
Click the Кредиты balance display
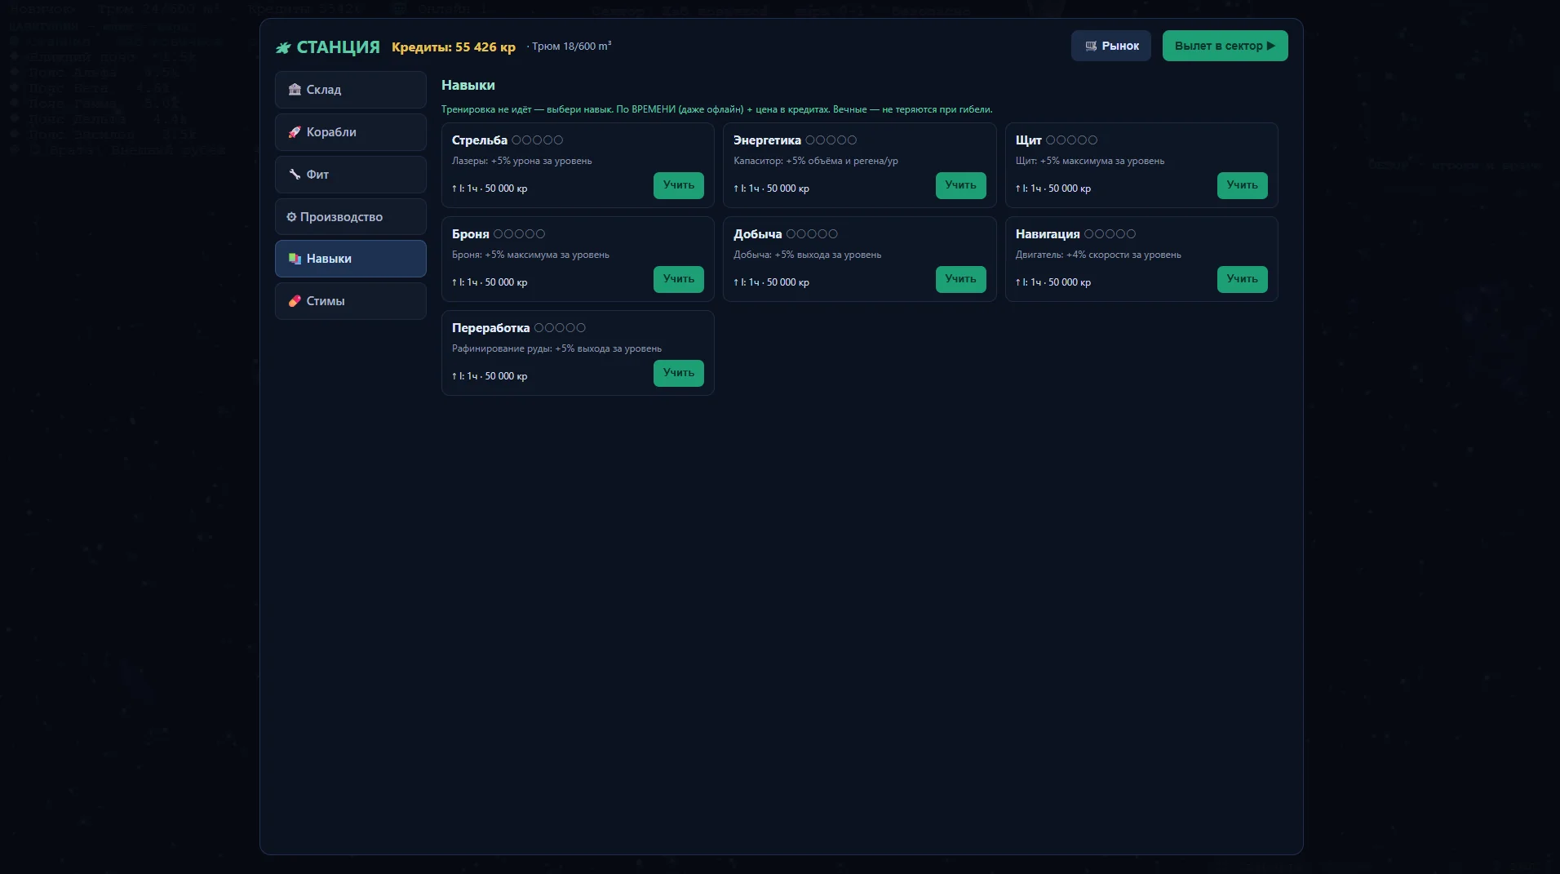[454, 47]
